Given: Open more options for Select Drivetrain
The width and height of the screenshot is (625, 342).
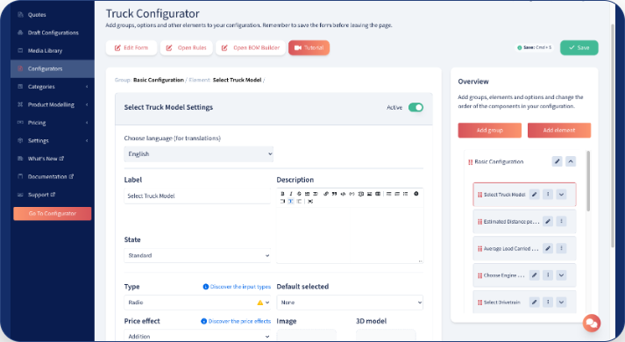Looking at the screenshot, I should (x=548, y=303).
